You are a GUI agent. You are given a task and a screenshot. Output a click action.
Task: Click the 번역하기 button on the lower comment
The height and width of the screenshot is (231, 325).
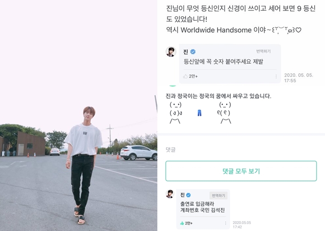click(218, 195)
